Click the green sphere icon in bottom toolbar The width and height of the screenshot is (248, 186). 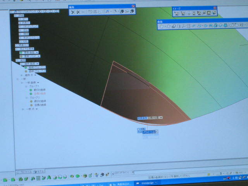(x=77, y=176)
